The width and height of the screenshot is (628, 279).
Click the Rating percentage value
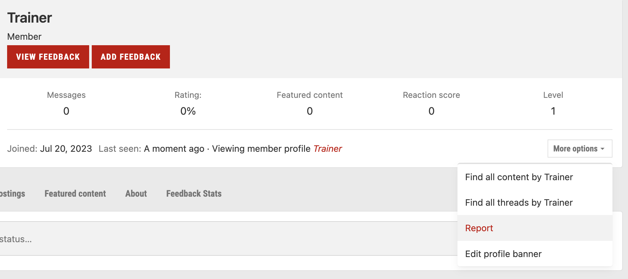tap(188, 111)
